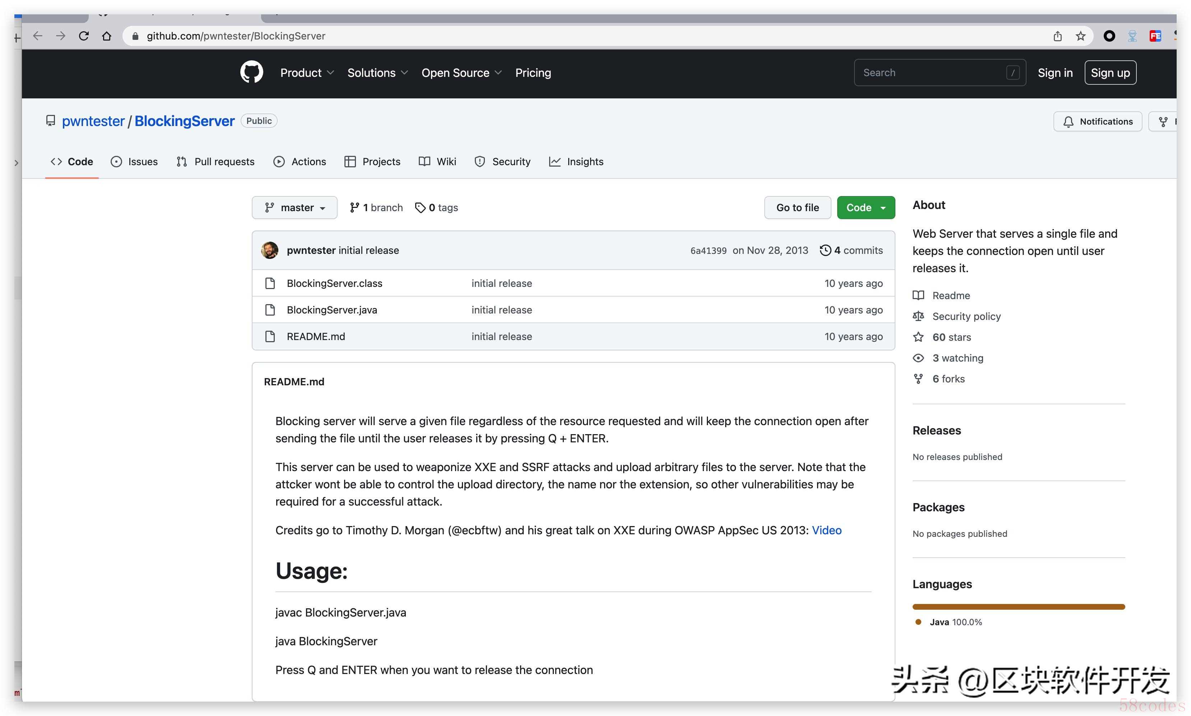The image size is (1191, 716).
Task: Open commit hash 6a41399
Action: point(708,250)
